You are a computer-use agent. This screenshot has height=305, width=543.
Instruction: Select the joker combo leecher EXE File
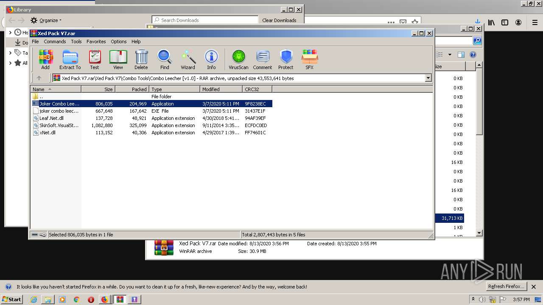coord(151,111)
